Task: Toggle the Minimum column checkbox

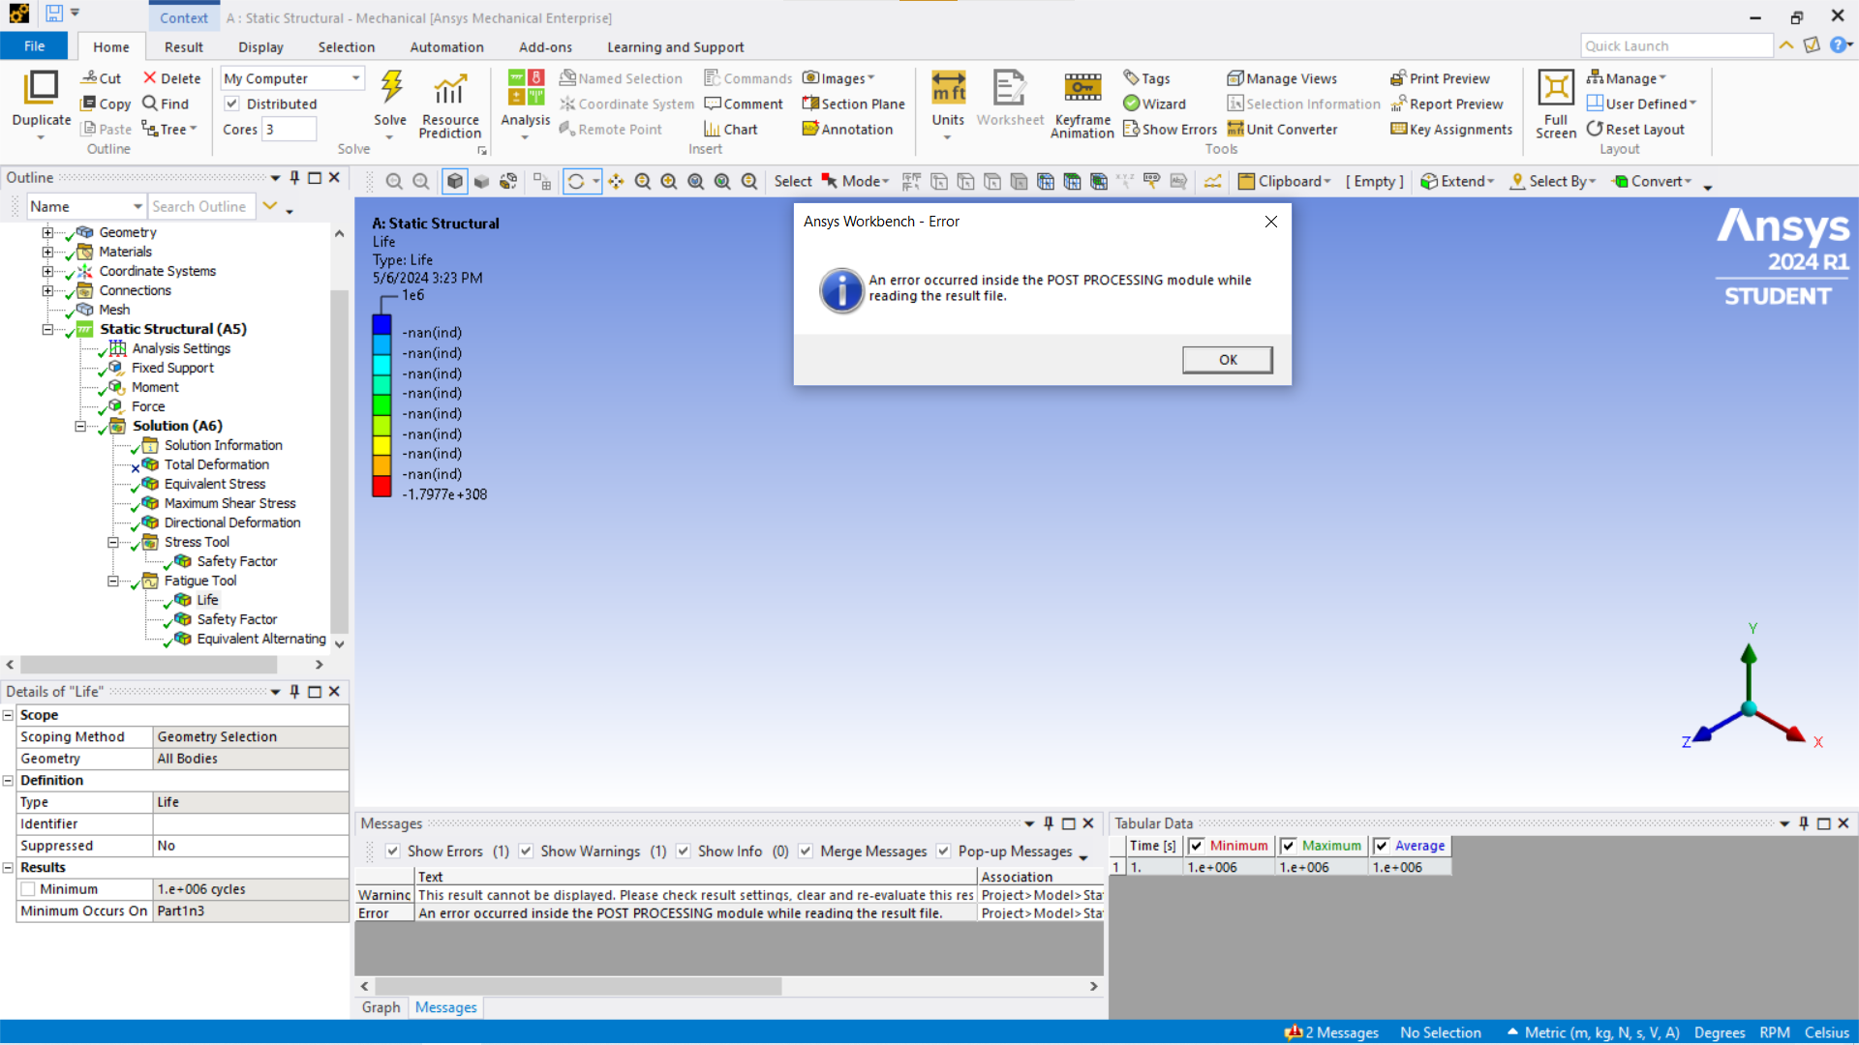Action: [x=1197, y=846]
